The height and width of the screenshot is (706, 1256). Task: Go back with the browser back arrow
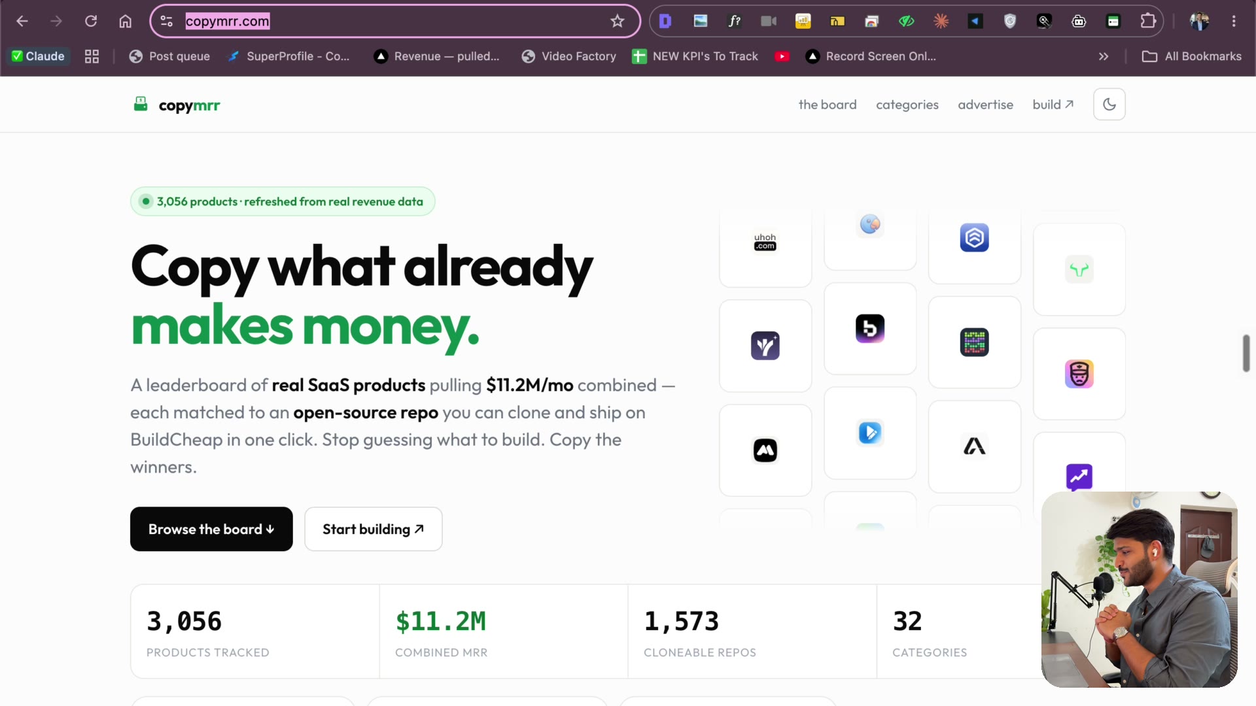pos(22,21)
